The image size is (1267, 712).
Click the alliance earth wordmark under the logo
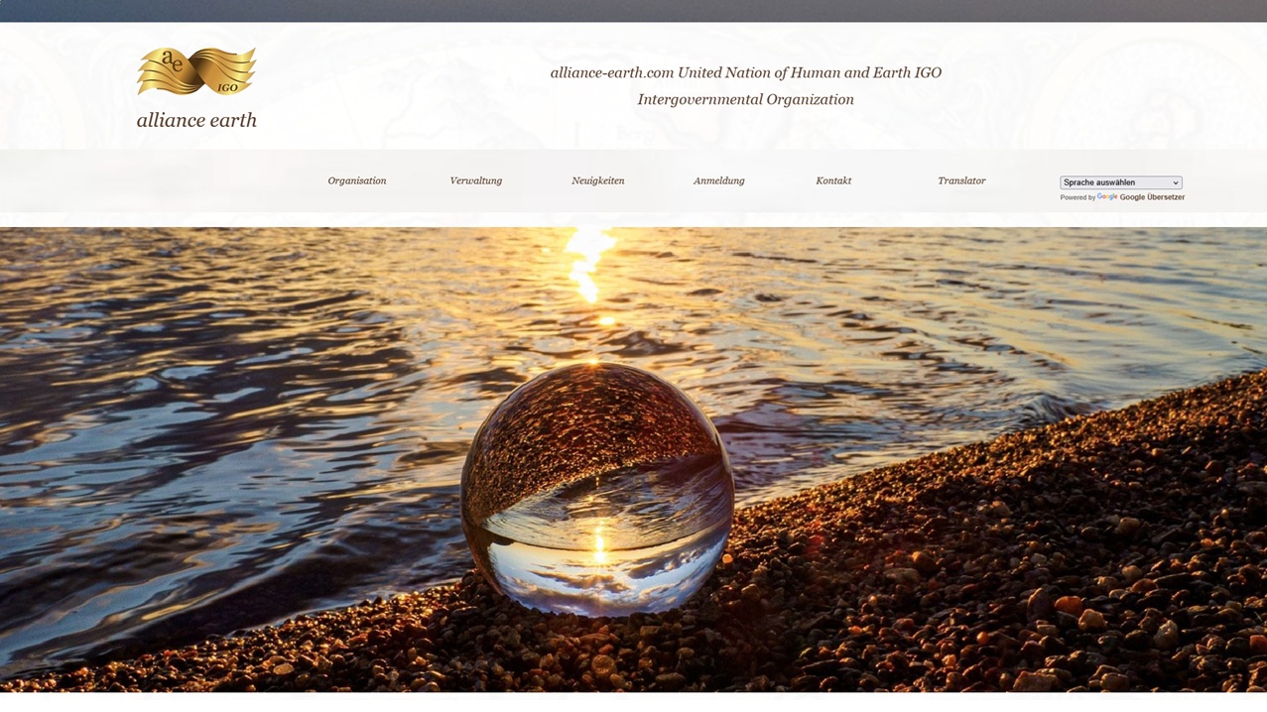point(196,120)
